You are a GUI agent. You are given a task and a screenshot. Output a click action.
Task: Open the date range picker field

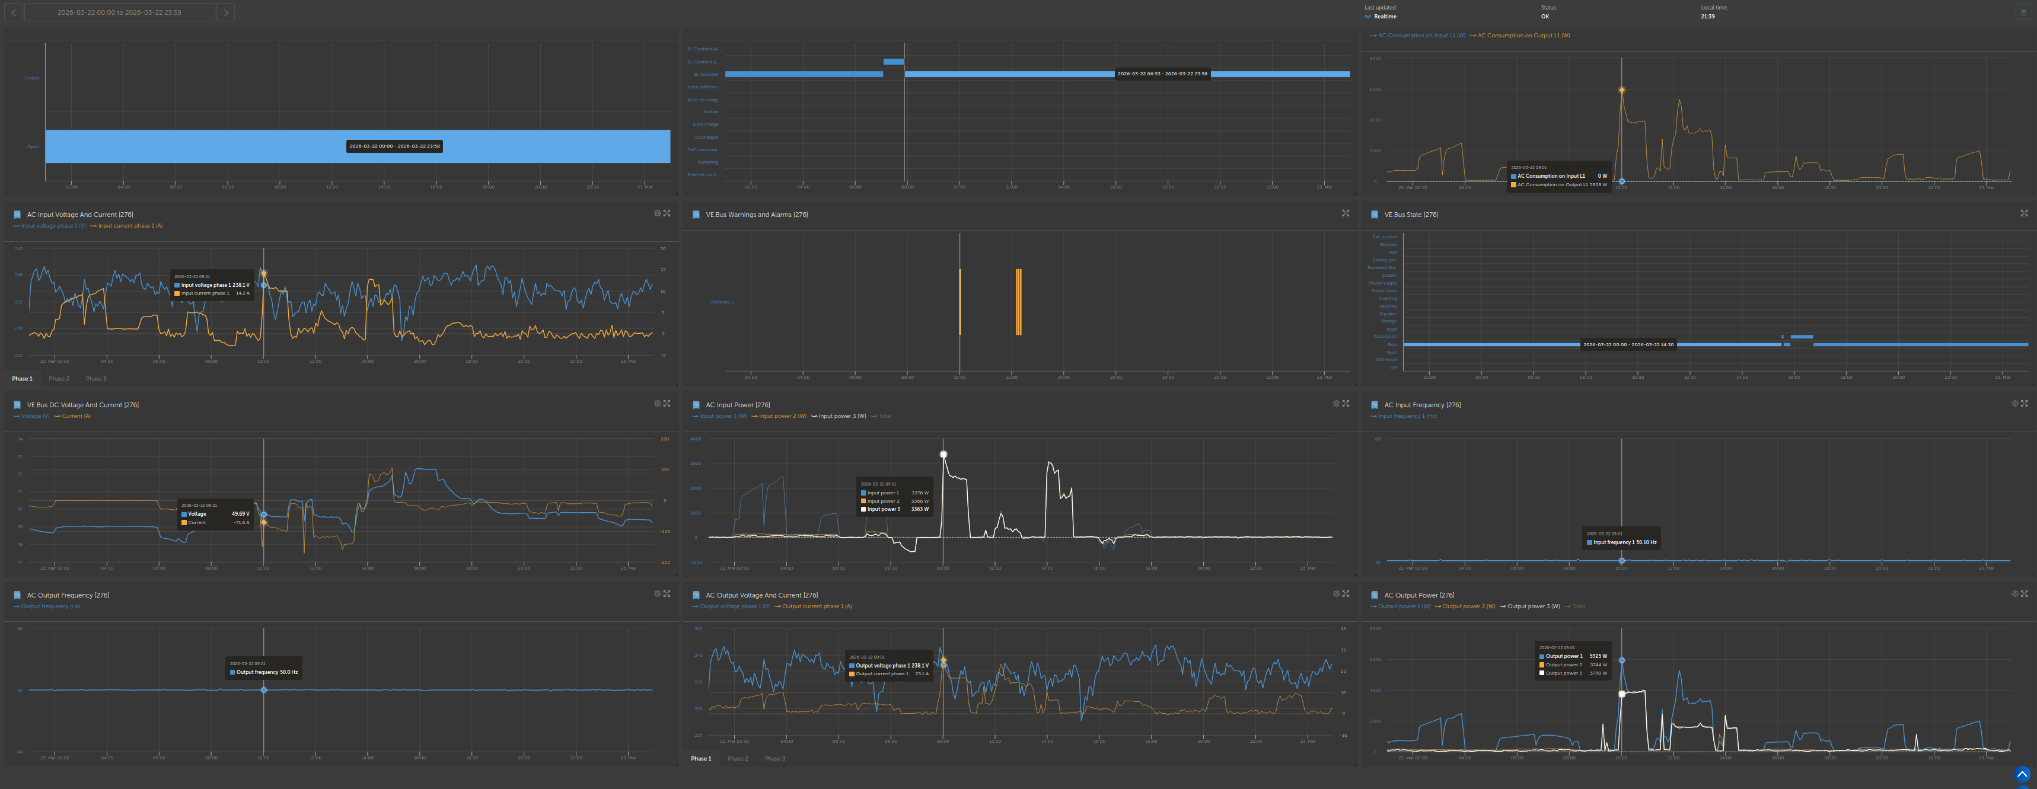click(x=119, y=12)
